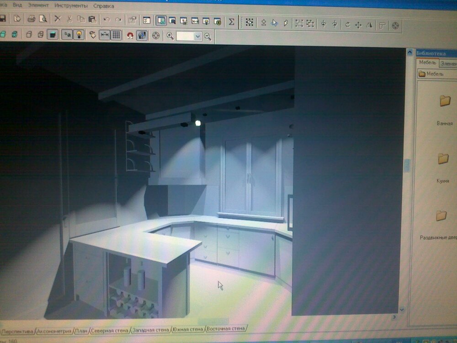Open the Вид menu
This screenshot has height=343, width=457.
pos(17,5)
